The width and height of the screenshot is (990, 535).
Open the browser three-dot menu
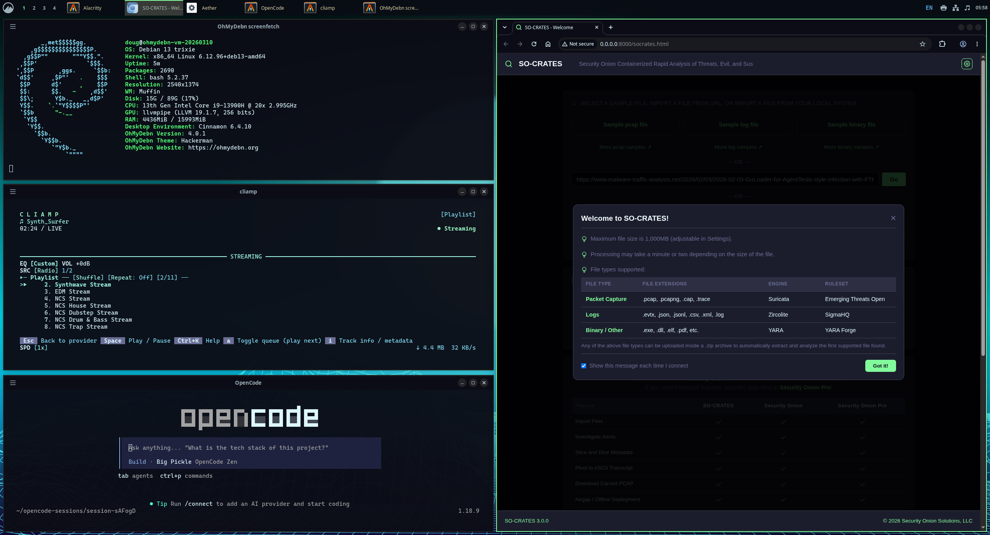coord(977,44)
